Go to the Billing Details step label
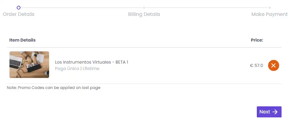This screenshot has width=291, height=129. pos(144,14)
